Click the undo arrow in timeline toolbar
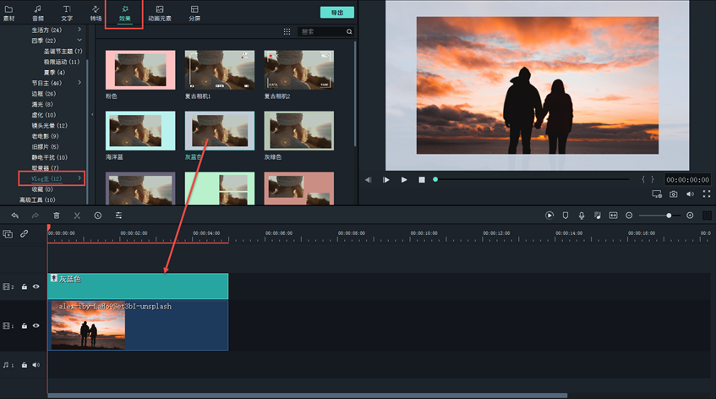 click(x=14, y=216)
